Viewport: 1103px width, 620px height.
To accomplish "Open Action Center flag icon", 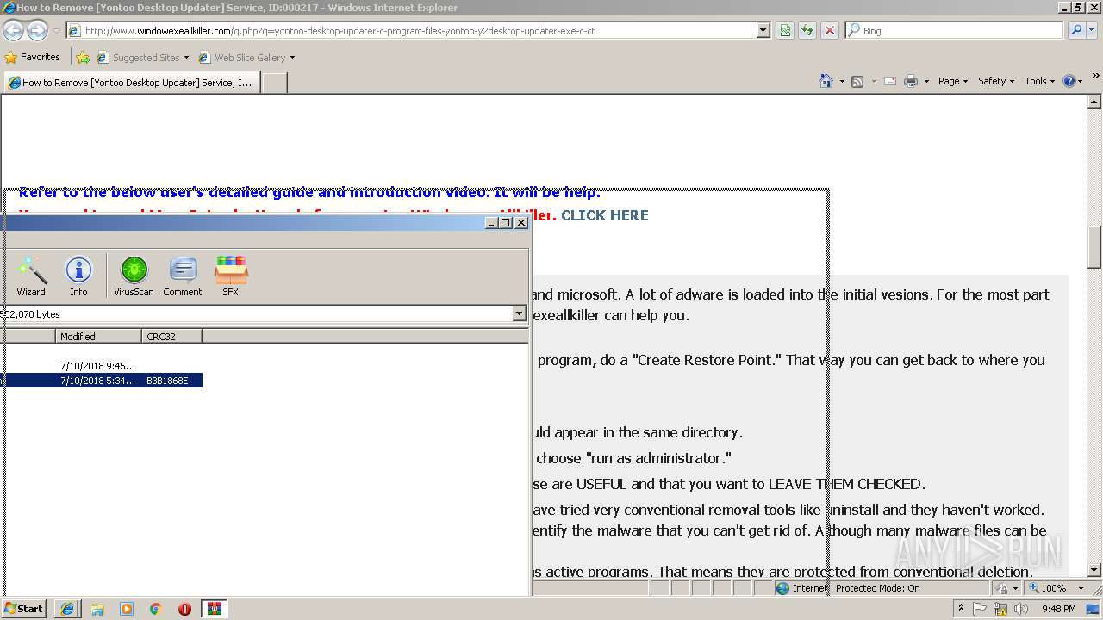I will click(x=981, y=609).
